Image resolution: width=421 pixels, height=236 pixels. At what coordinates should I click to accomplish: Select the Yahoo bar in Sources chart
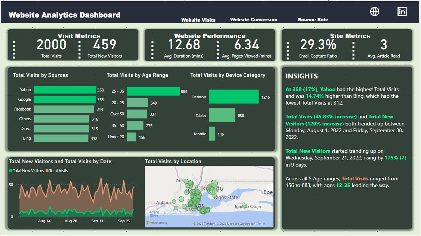coord(65,90)
